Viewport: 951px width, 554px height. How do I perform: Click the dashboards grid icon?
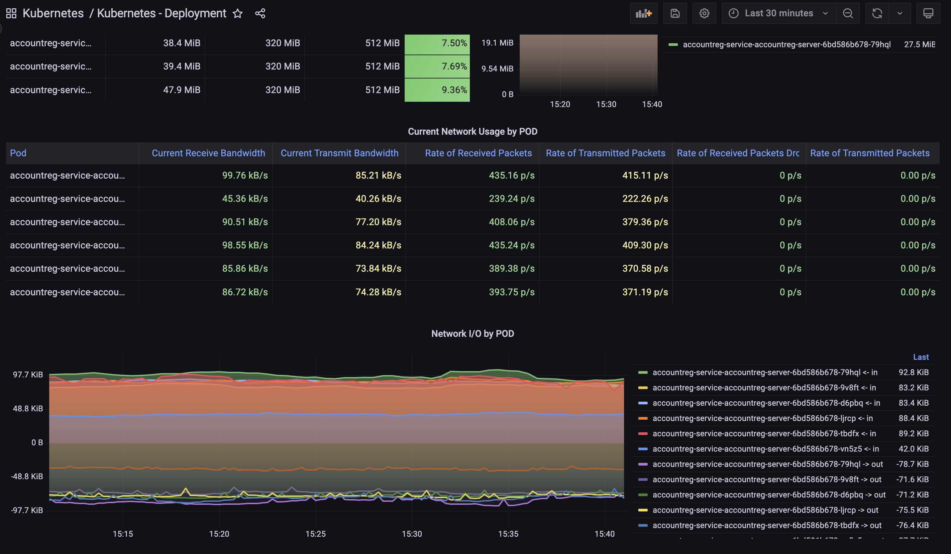(x=11, y=14)
